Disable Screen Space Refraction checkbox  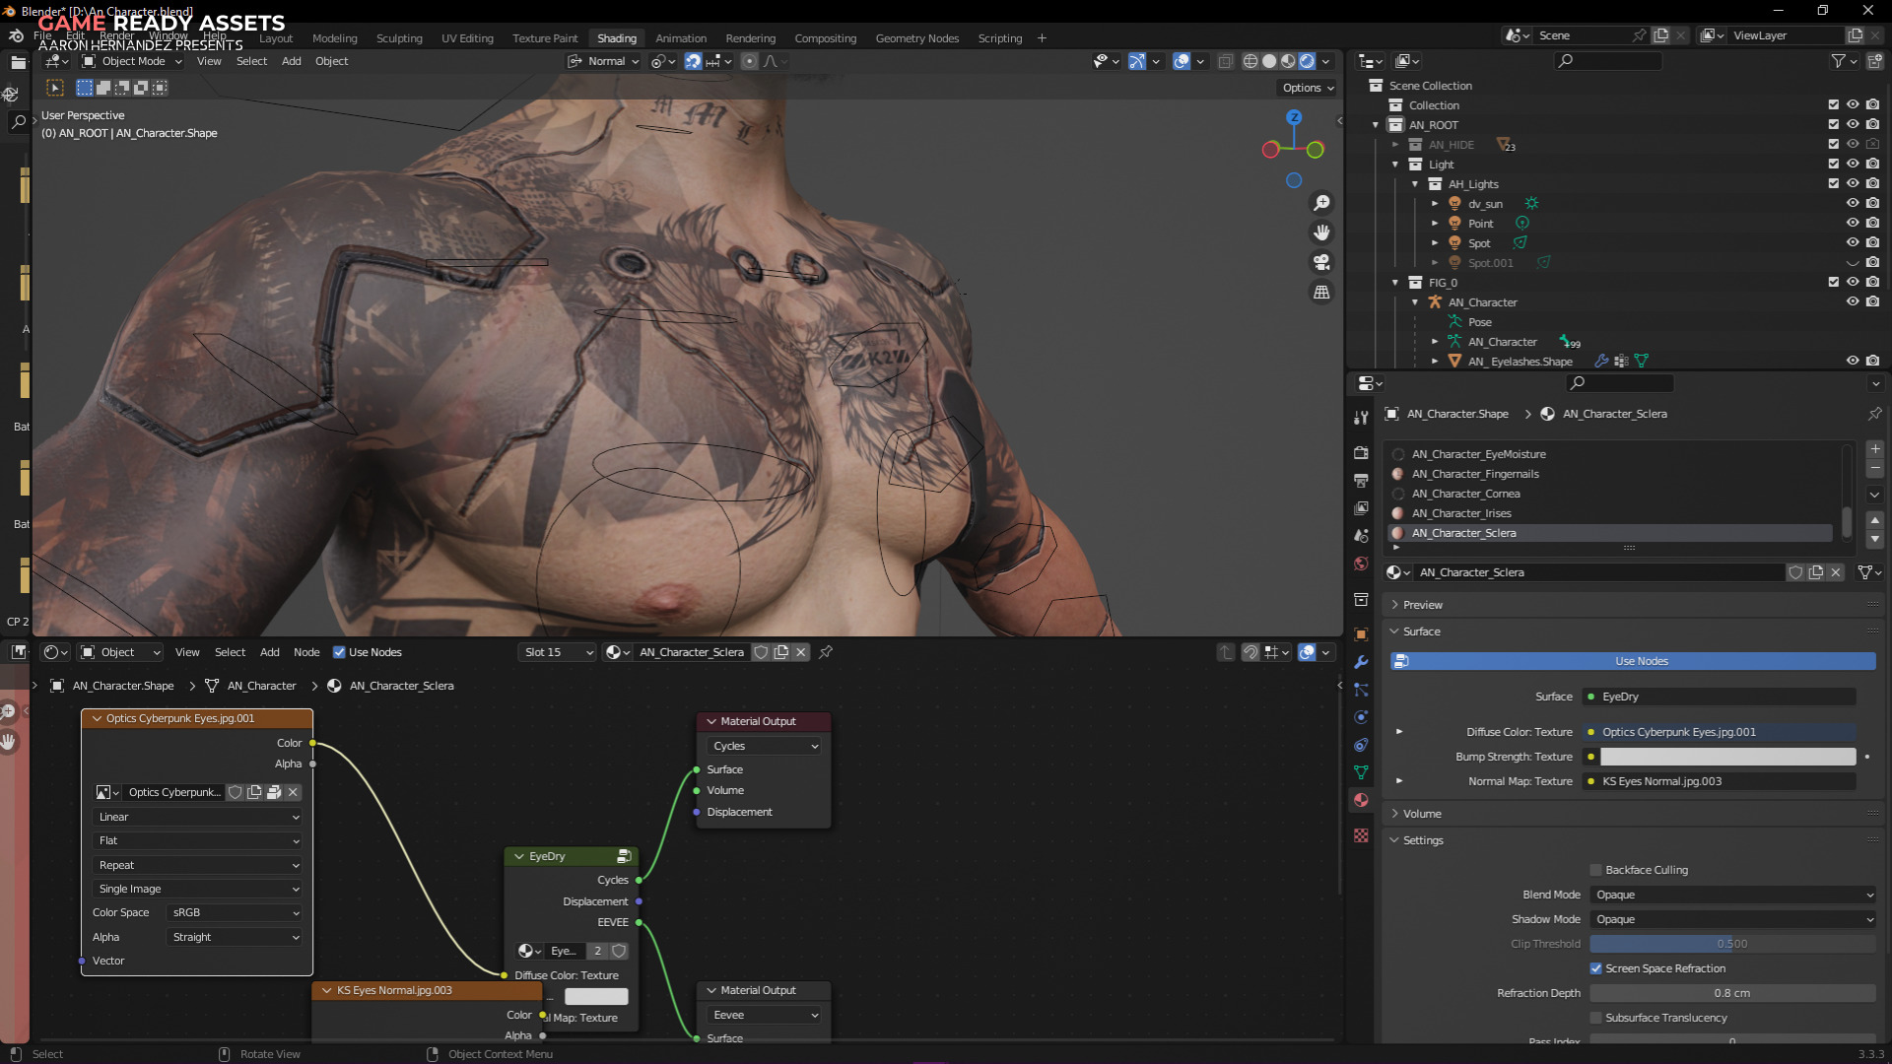(x=1595, y=968)
